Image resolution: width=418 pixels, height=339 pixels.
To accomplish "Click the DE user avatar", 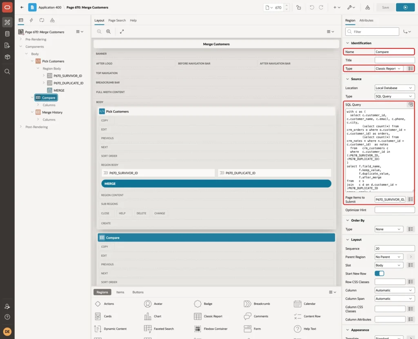I will point(7,332).
